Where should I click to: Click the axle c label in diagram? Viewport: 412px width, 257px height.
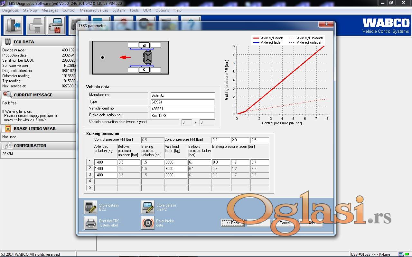tap(144, 69)
